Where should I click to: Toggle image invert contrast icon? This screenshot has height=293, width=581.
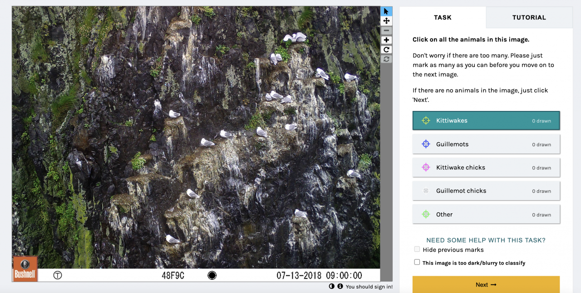click(331, 287)
